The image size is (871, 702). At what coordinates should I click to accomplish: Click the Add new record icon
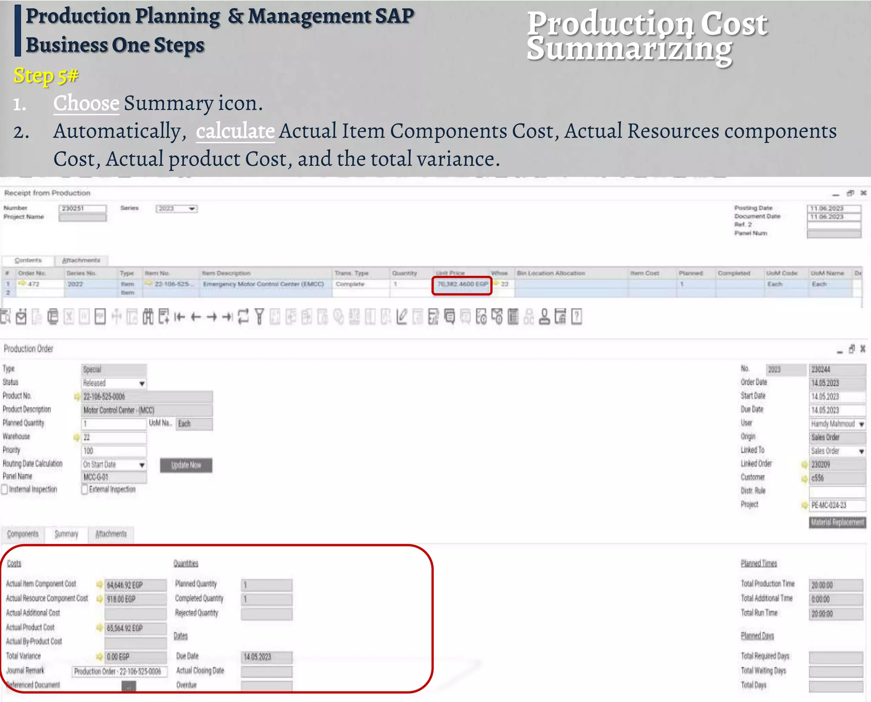pyautogui.click(x=164, y=317)
